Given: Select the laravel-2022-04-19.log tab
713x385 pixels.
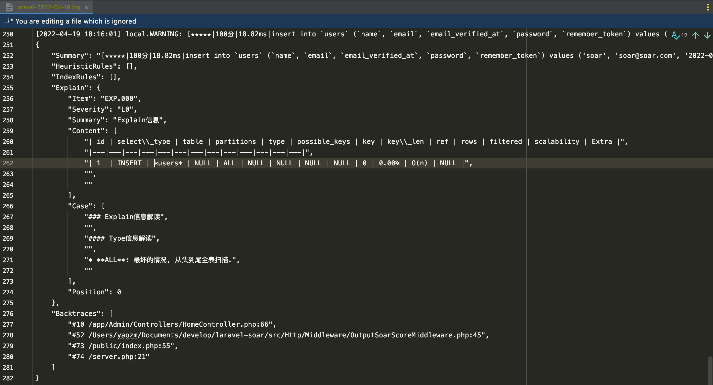Looking at the screenshot, I should tap(48, 7).
